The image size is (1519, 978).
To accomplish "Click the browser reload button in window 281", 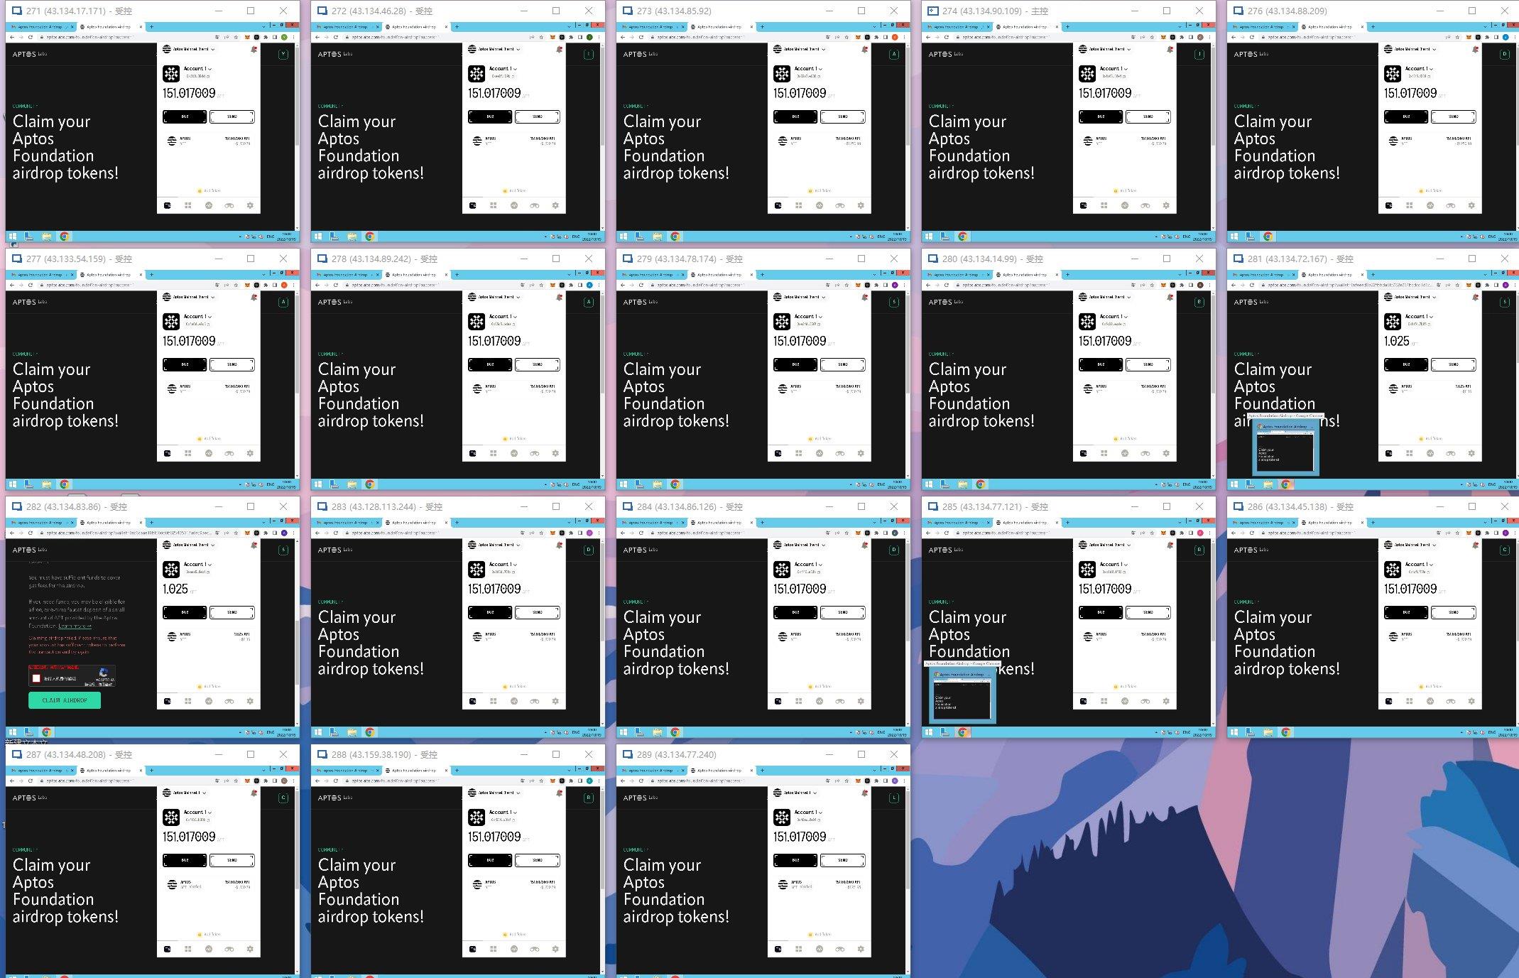I will 1251,285.
